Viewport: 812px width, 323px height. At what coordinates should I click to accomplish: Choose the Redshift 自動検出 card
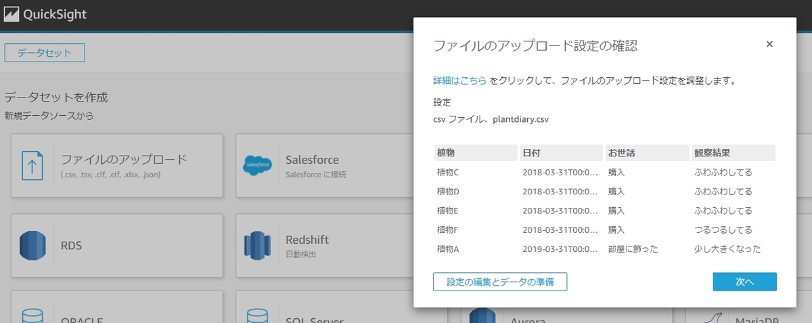(x=340, y=245)
